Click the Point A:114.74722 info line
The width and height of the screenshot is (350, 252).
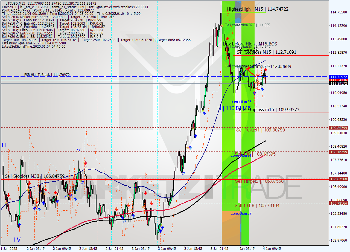pyautogui.click(x=48, y=10)
